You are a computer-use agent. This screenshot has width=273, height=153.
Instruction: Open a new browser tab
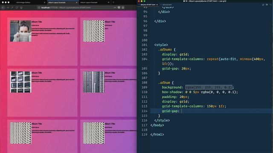(113, 3)
